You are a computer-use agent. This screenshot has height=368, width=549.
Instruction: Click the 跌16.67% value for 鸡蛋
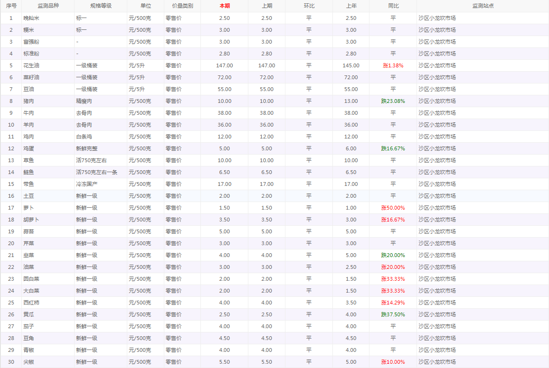coord(393,148)
